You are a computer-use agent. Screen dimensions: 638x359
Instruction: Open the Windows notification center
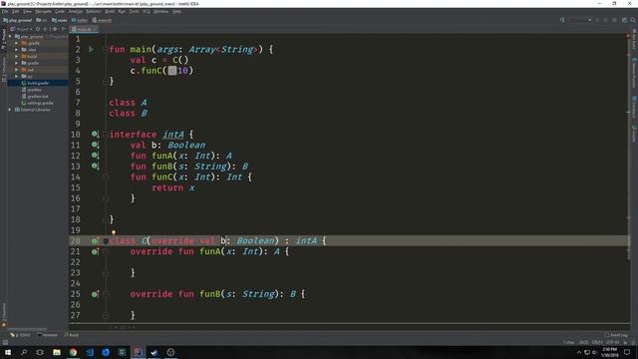click(x=627, y=352)
